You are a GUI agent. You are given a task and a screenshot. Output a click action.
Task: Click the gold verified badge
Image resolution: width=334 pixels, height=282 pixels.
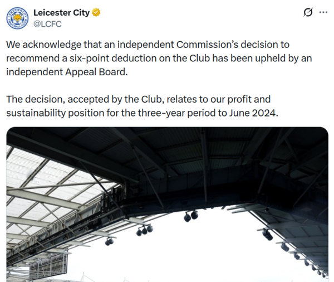pos(96,13)
